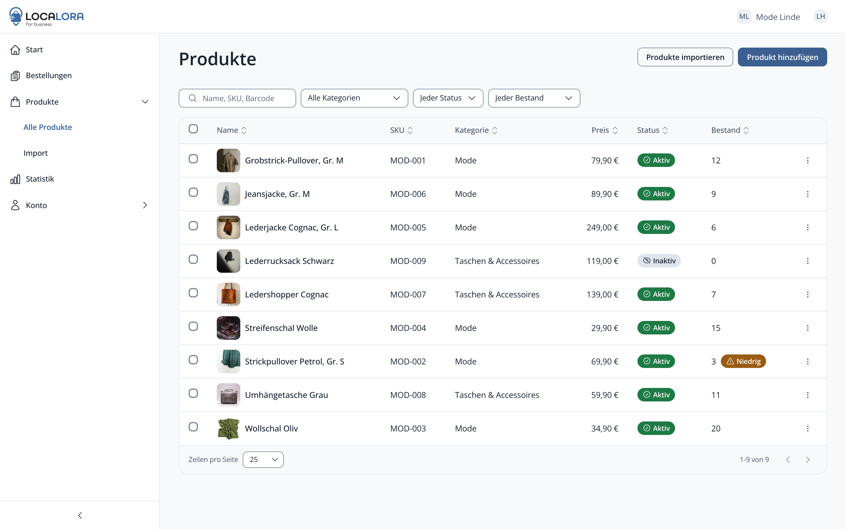This screenshot has width=846, height=529.
Task: Open actions menu for Jeansjacke row
Action: [808, 194]
